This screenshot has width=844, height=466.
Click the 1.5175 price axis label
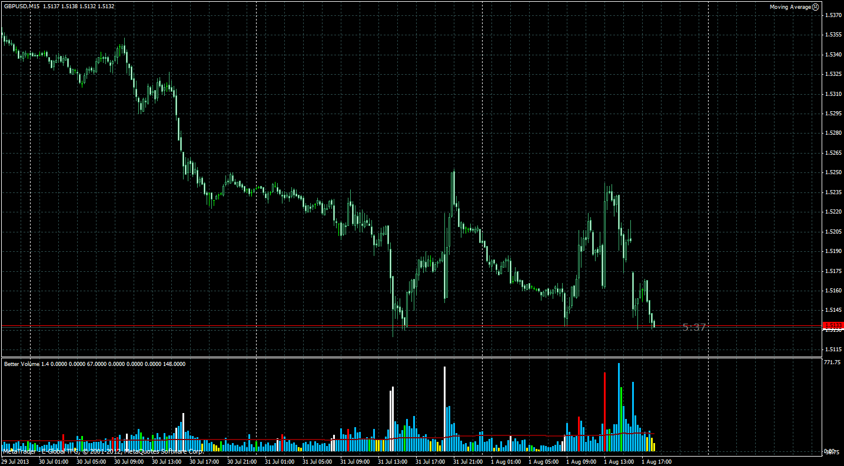833,271
